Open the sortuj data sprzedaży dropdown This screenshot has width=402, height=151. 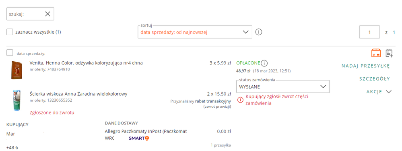195,32
